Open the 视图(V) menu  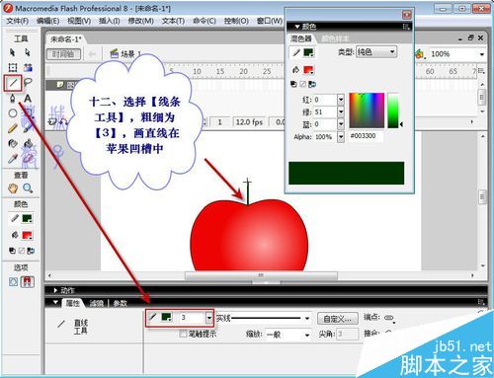[79, 21]
